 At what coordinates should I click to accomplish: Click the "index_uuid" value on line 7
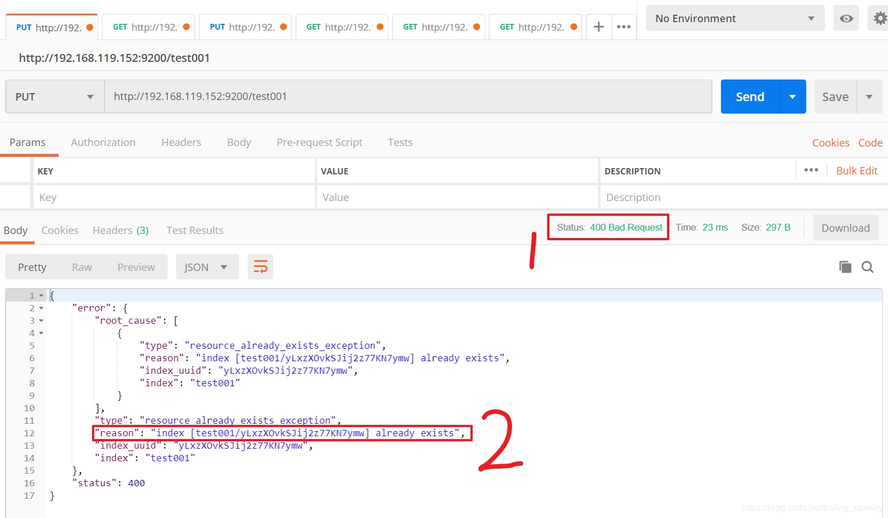(x=285, y=370)
